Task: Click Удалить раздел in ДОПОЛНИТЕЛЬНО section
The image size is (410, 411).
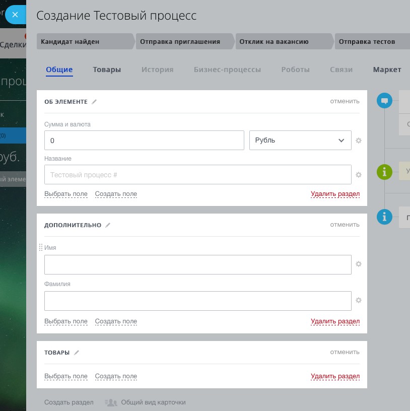Action: pos(335,321)
